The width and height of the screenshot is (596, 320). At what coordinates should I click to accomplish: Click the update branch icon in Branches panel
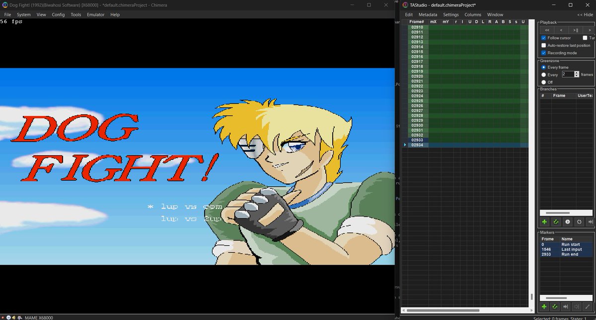tap(556, 222)
